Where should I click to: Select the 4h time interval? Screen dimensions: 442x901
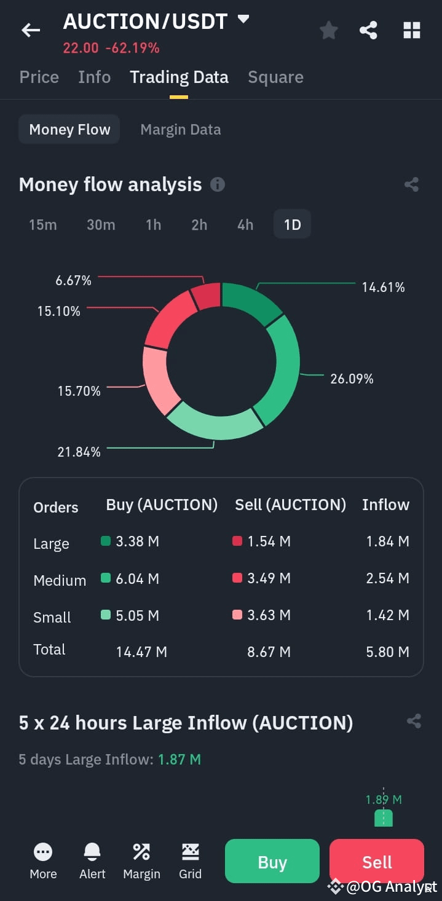pos(245,224)
